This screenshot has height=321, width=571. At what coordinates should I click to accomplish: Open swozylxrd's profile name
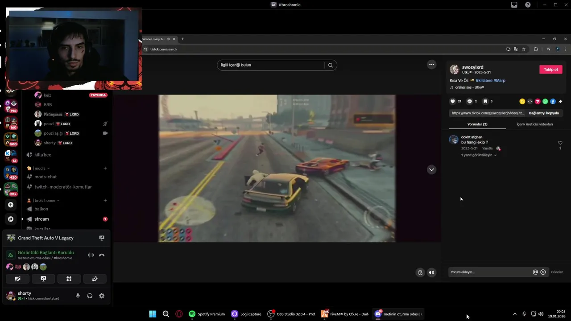click(x=473, y=67)
